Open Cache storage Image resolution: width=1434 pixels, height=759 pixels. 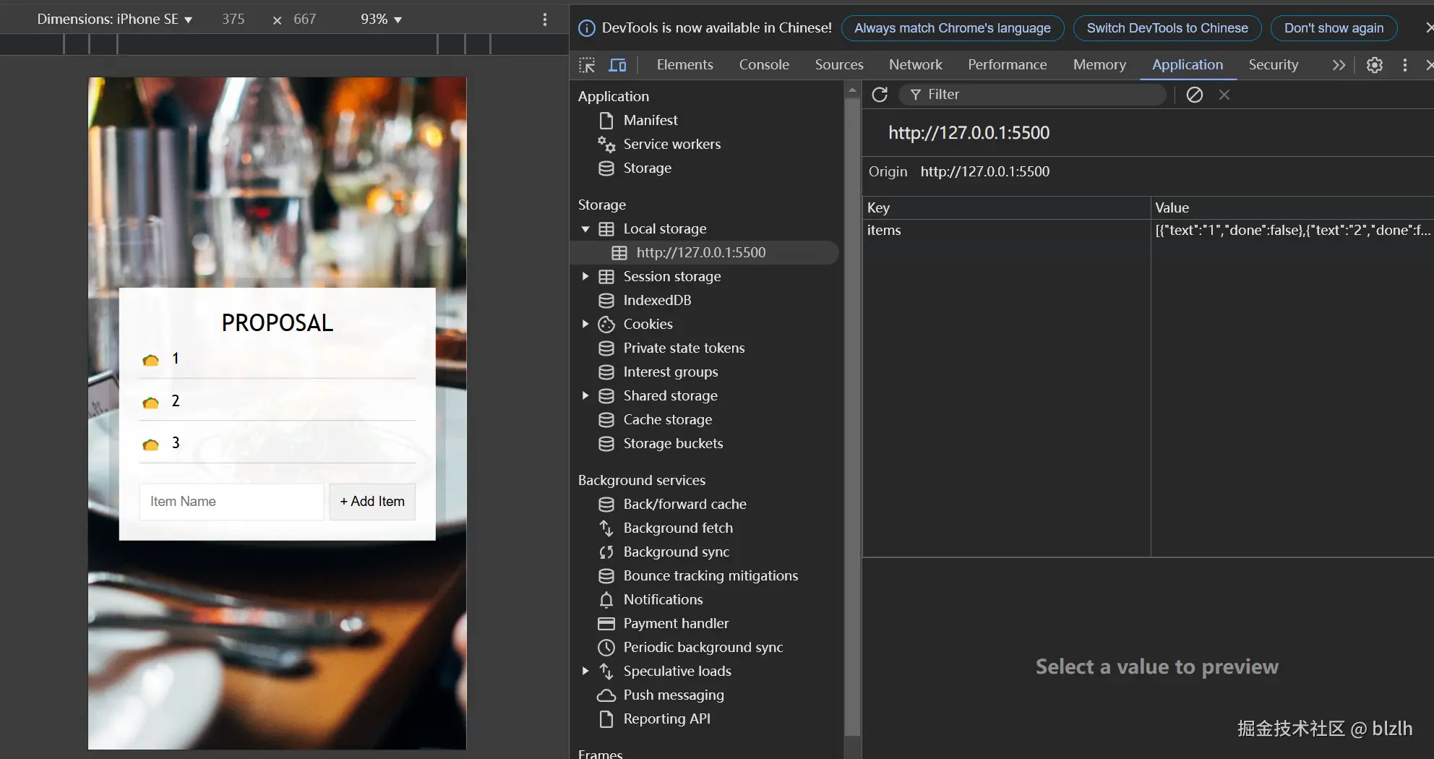point(667,420)
